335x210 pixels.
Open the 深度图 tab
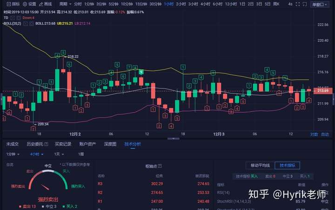(x=110, y=144)
